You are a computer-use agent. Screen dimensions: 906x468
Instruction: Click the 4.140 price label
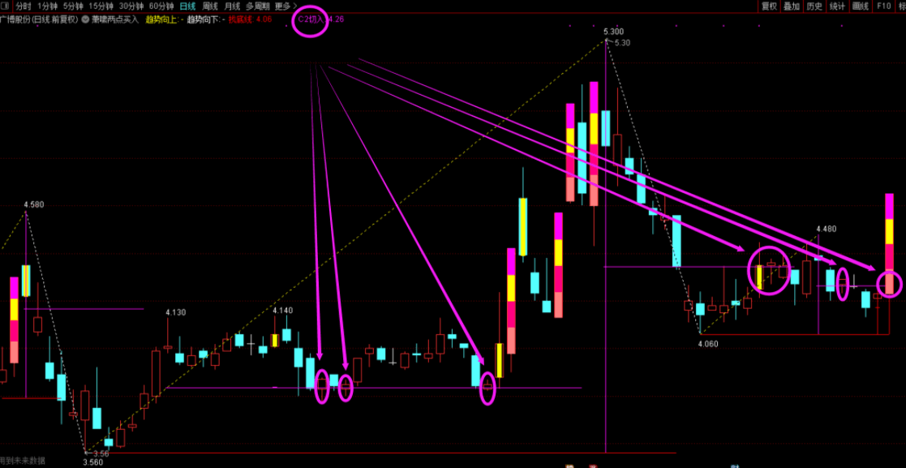tap(282, 311)
